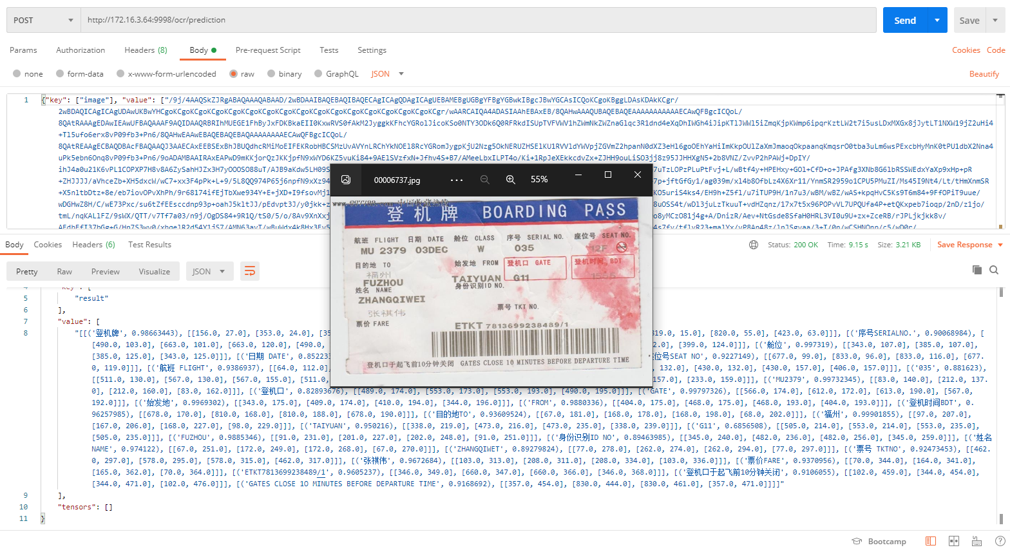Open the Authorization tab
Viewport: 1010px width, 550px height.
[81, 50]
